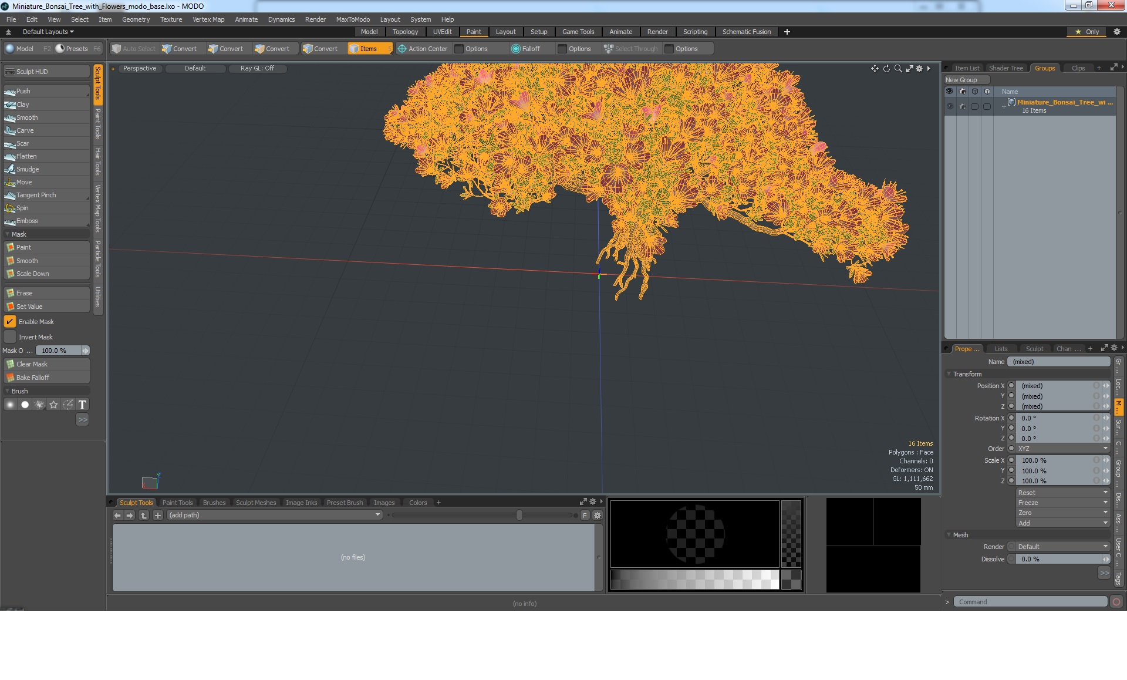Adjust the Mask Opacity 100.0 % slider
The width and height of the screenshot is (1127, 680).
[x=62, y=351]
